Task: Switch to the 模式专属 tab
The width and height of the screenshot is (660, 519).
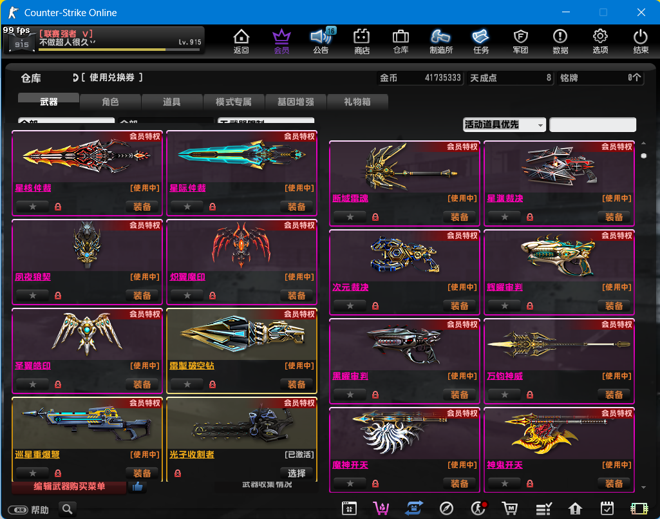Action: click(x=234, y=102)
